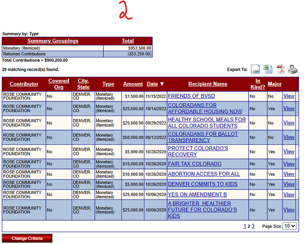Sort summary by Summary Groupings header
The width and height of the screenshot is (307, 244).
[x=53, y=41]
